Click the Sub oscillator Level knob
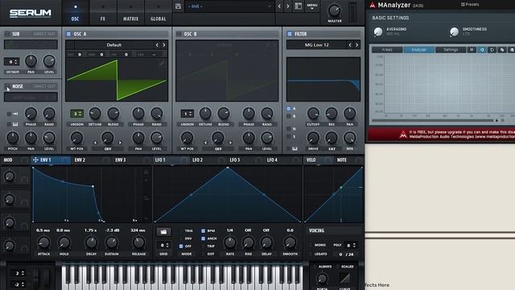 point(49,61)
